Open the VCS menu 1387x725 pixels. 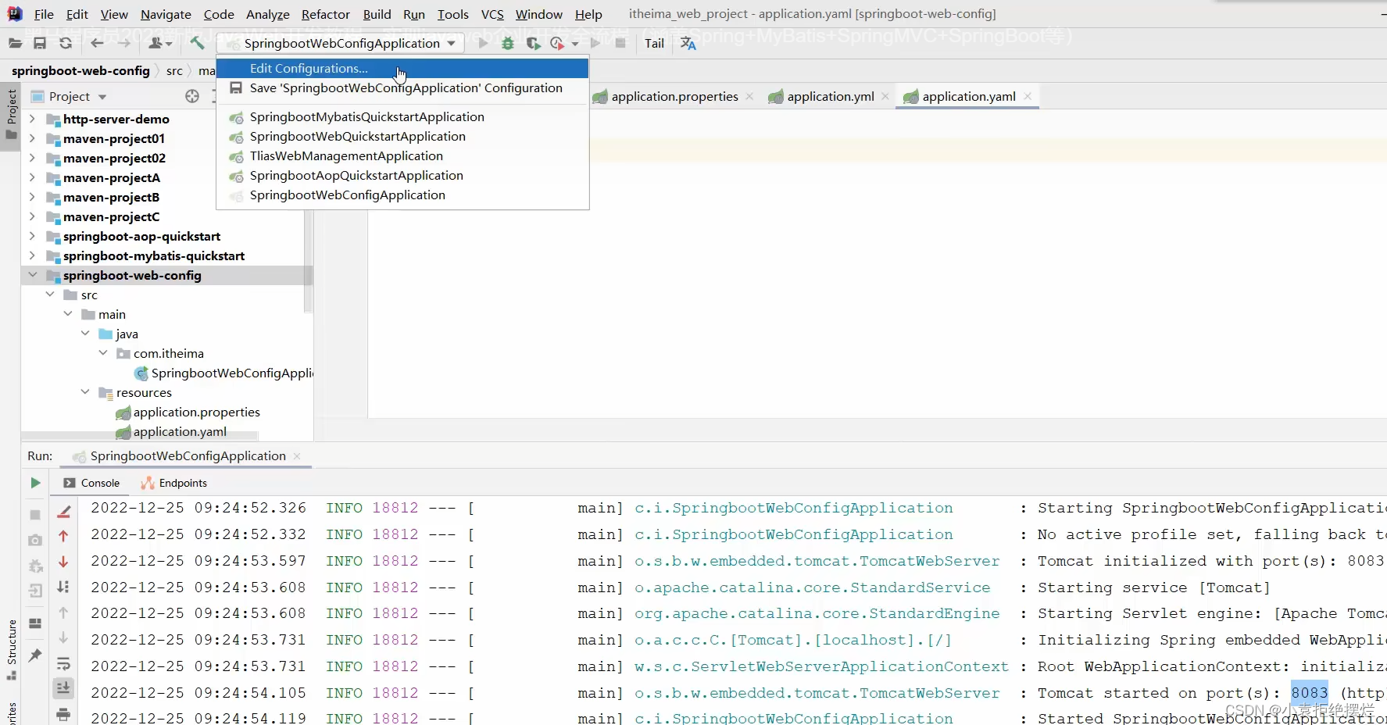[492, 14]
